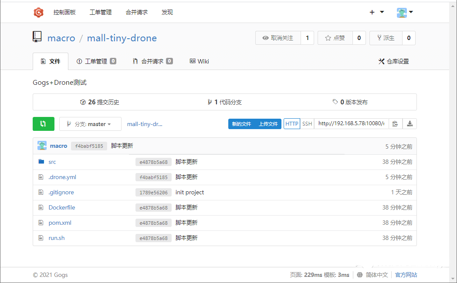Viewport: 457px width, 283px height.
Task: Open 发现 explore menu item
Action: [167, 12]
